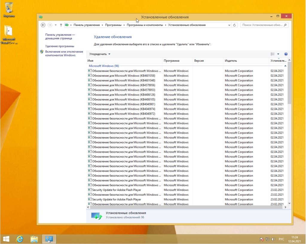306x244 pixels.
Task: Sort by the Издатель column header
Action: click(246, 61)
